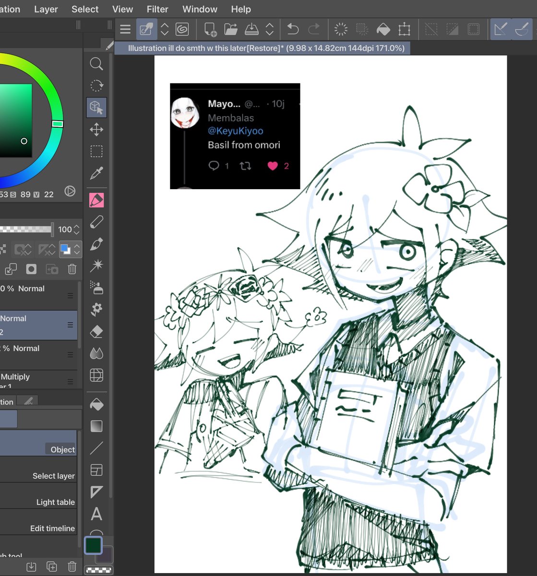
Task: Select the Text tool letter A
Action: pyautogui.click(x=96, y=514)
